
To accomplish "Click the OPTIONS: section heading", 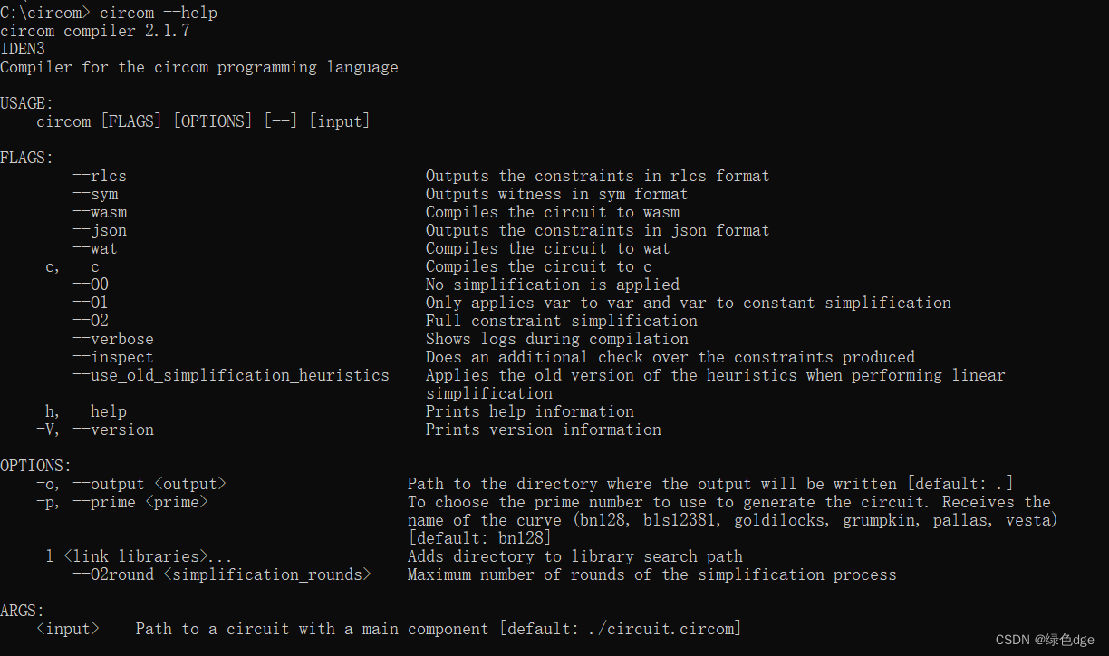I will (36, 466).
